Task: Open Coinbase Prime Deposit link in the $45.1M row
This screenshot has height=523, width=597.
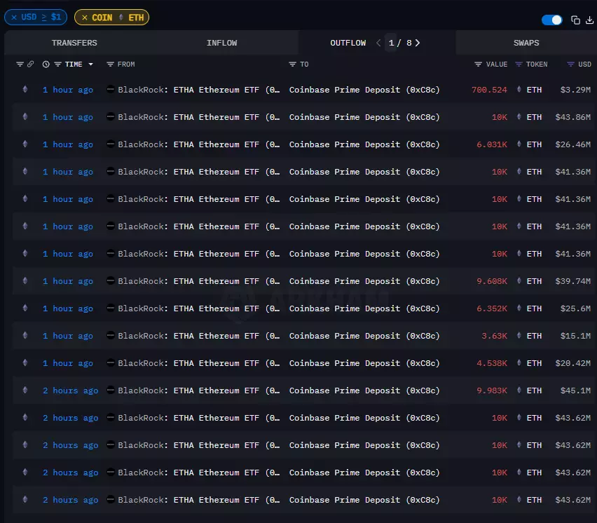Action: [364, 390]
